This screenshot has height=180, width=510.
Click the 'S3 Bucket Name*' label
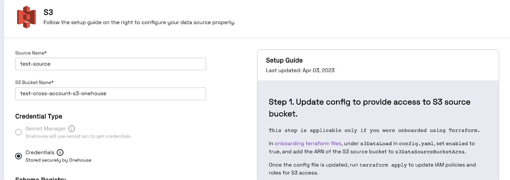34,82
